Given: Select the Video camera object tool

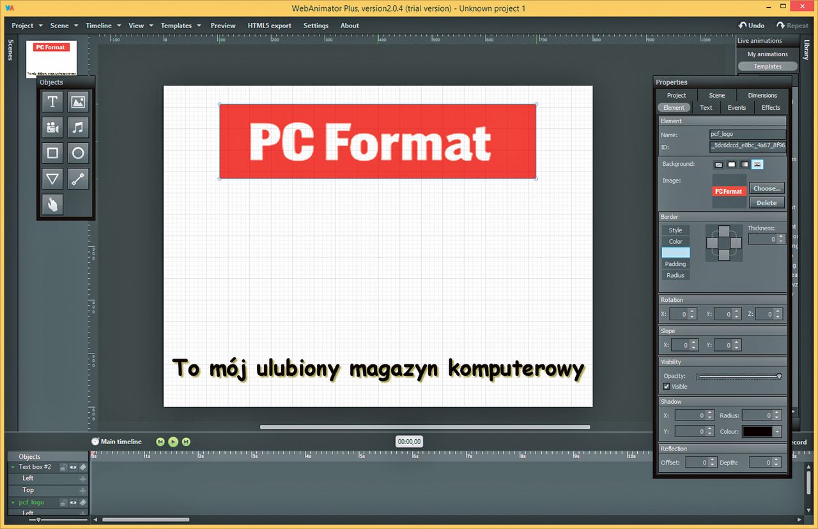Looking at the screenshot, I should 52,128.
